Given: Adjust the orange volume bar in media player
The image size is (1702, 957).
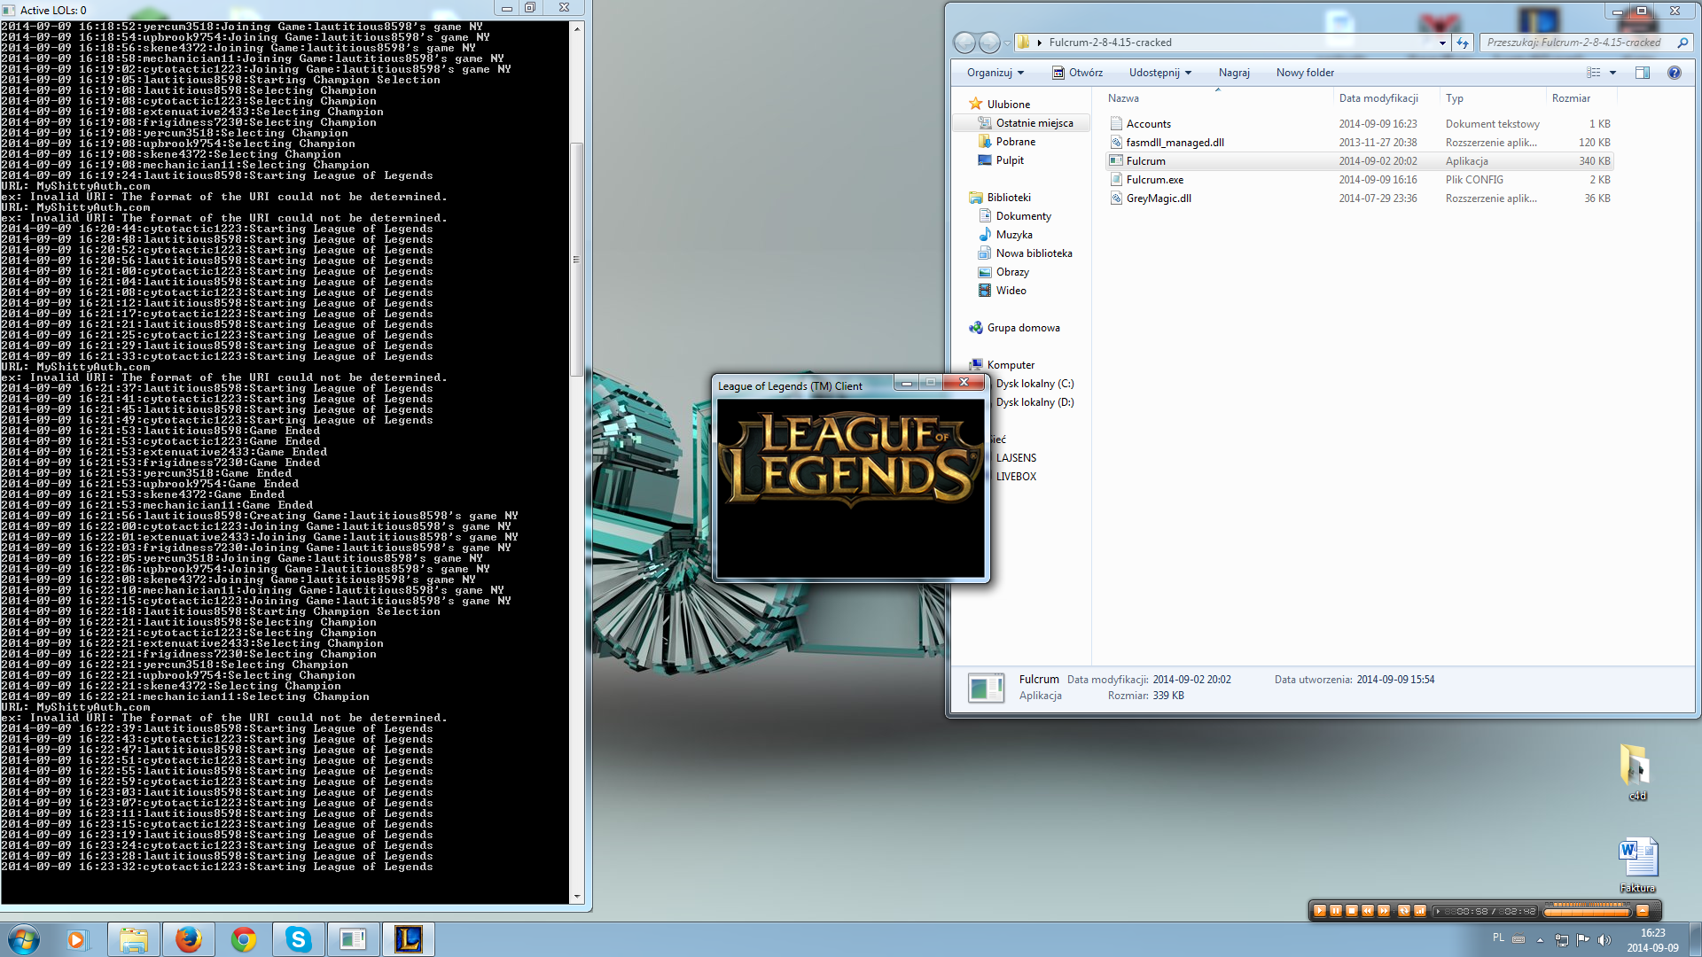Looking at the screenshot, I should coord(1587,912).
